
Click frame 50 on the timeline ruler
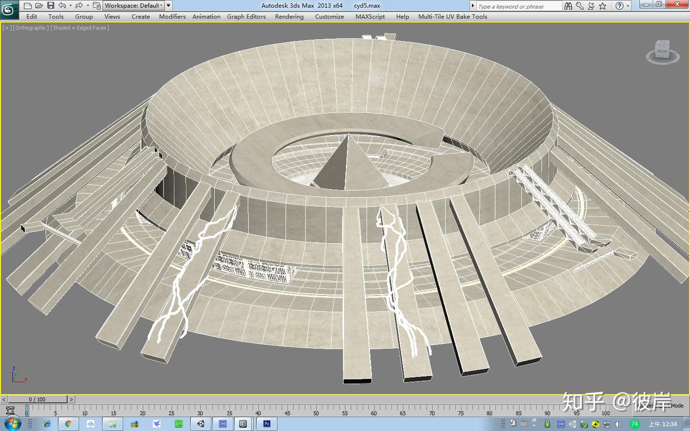point(316,413)
